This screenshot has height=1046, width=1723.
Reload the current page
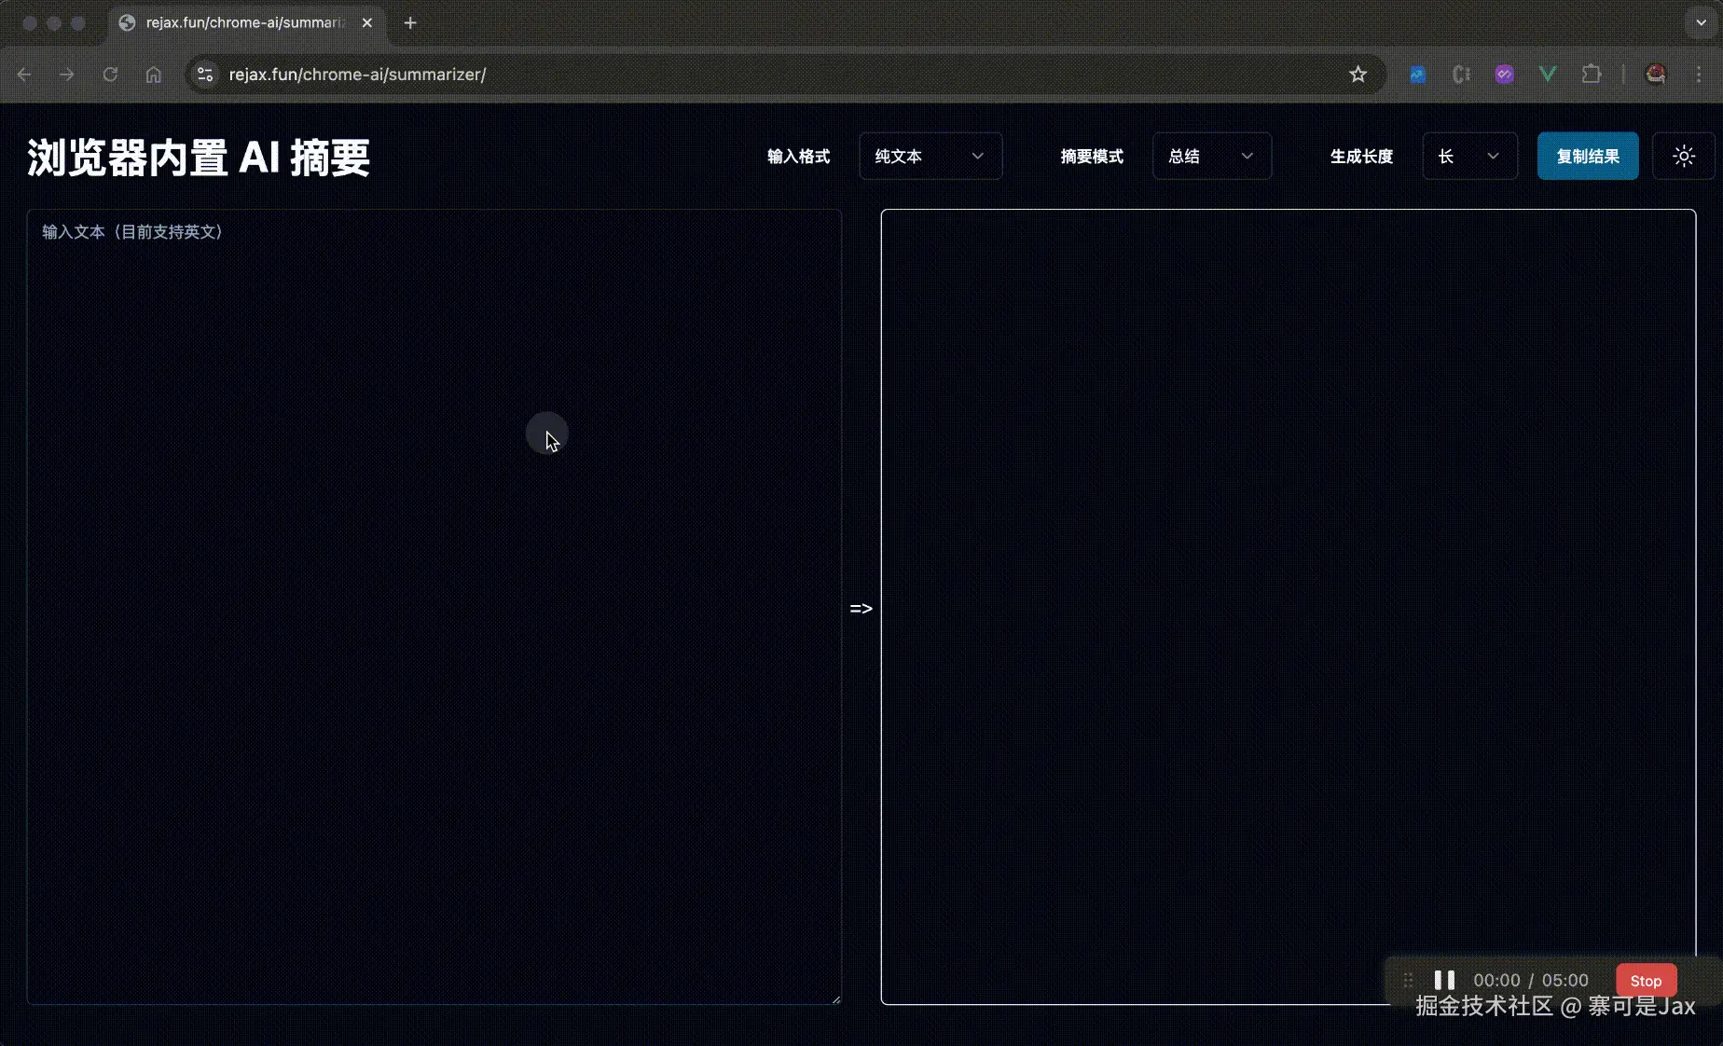tap(110, 75)
